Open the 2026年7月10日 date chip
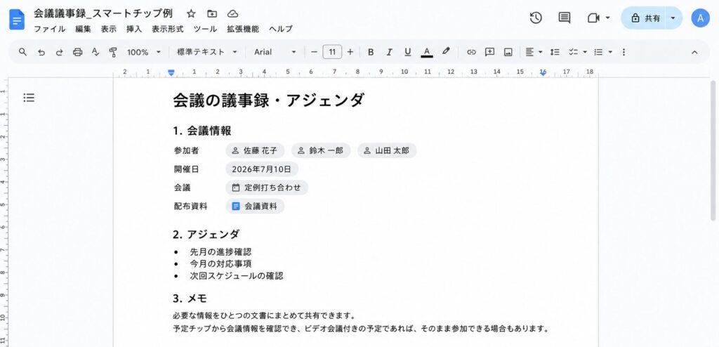Screen dimensions: 719x347 click(x=262, y=169)
